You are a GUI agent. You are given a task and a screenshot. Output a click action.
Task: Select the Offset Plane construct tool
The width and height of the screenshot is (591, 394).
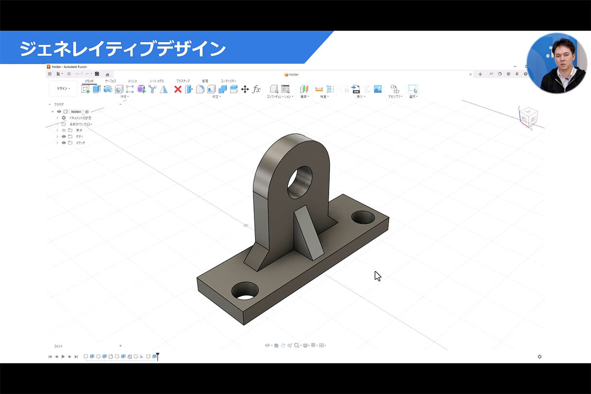[x=304, y=89]
